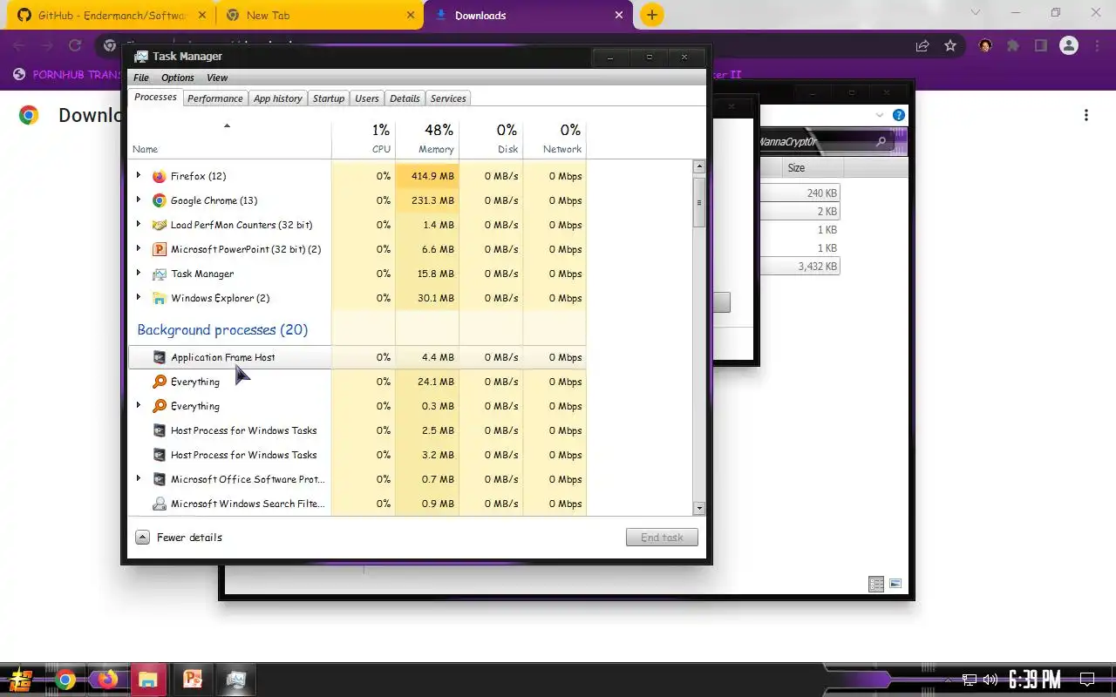Click the Application Frame Host icon
Viewport: 1116px width, 697px height.
click(159, 357)
